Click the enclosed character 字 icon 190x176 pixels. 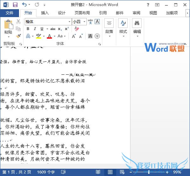pos(97,36)
